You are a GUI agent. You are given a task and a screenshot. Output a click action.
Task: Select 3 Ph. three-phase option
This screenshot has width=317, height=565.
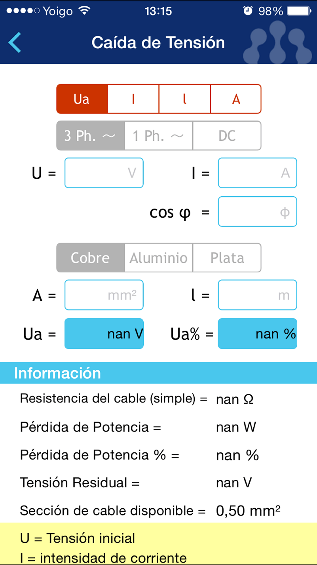(90, 136)
